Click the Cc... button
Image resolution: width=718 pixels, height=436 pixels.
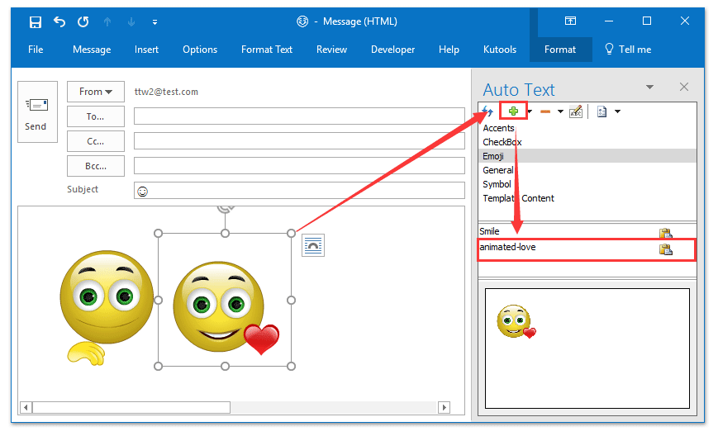pos(95,141)
